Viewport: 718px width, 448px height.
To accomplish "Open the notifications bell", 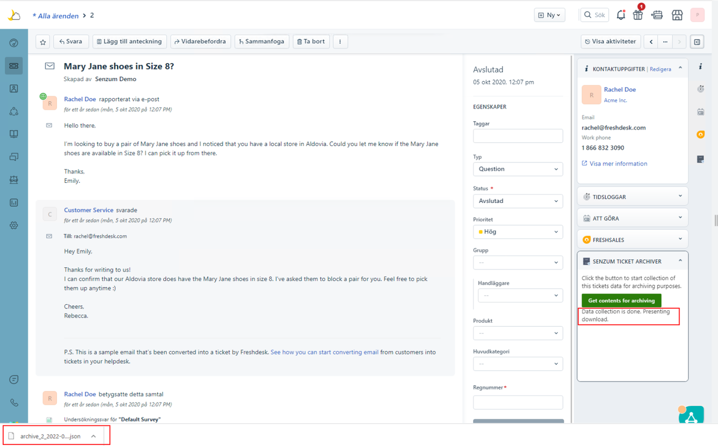I will coord(621,15).
